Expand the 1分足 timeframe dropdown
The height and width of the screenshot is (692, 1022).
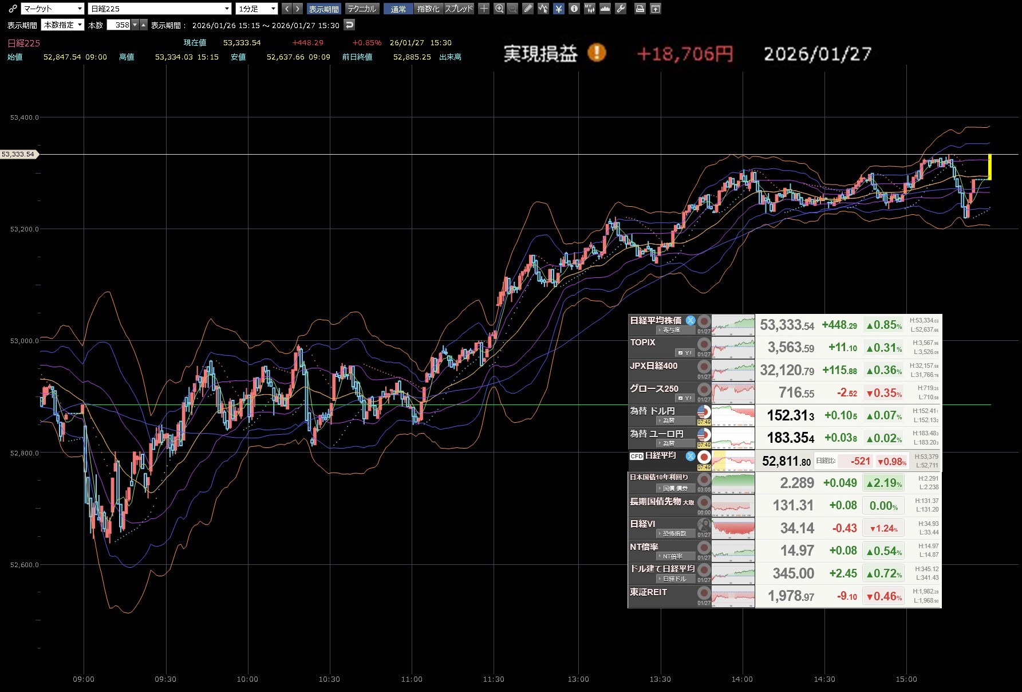click(257, 9)
